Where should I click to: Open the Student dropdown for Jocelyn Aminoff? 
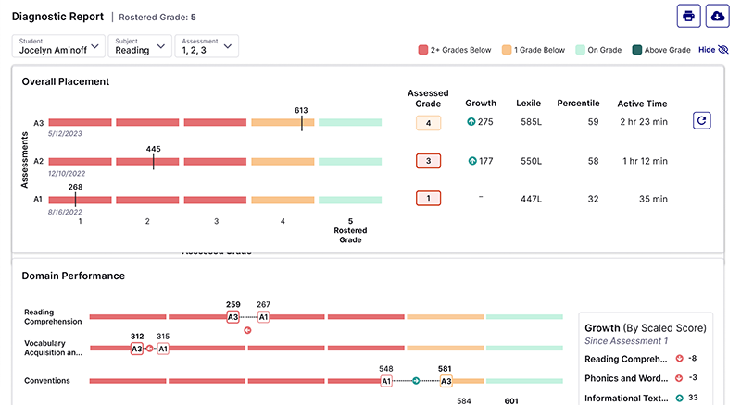[58, 46]
